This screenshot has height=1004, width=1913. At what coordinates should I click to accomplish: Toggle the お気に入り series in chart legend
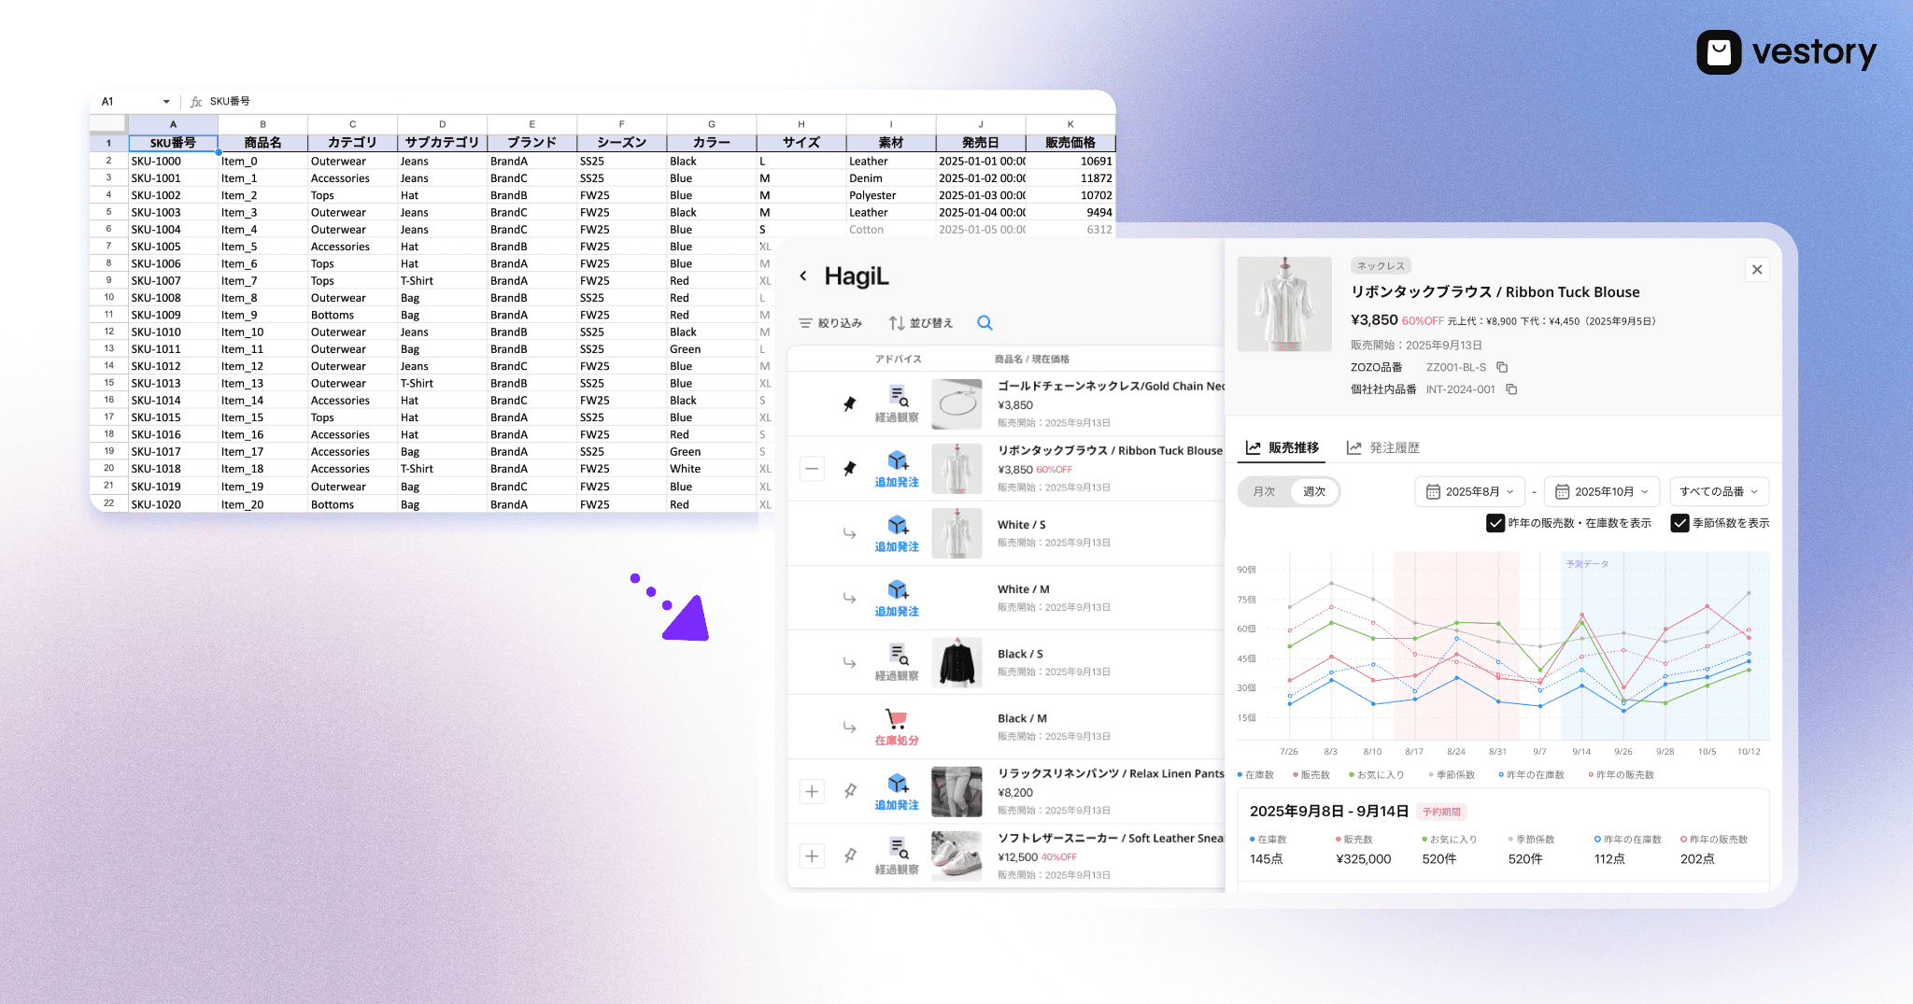pyautogui.click(x=1376, y=775)
